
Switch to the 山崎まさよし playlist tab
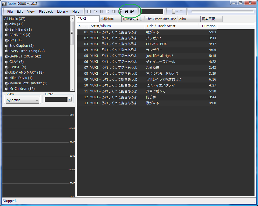point(133,19)
